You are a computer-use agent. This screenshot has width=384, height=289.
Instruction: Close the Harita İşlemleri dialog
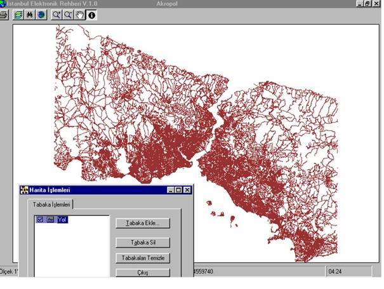[187, 190]
